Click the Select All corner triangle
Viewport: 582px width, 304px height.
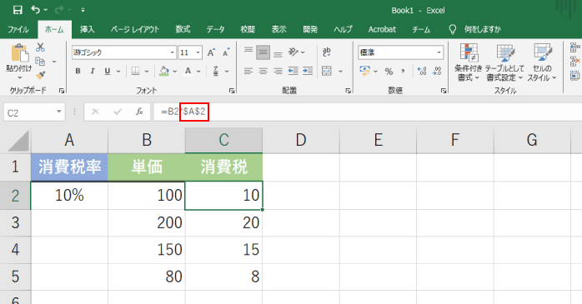click(18, 142)
